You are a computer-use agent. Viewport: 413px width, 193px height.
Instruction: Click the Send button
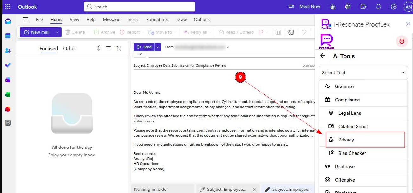point(144,47)
